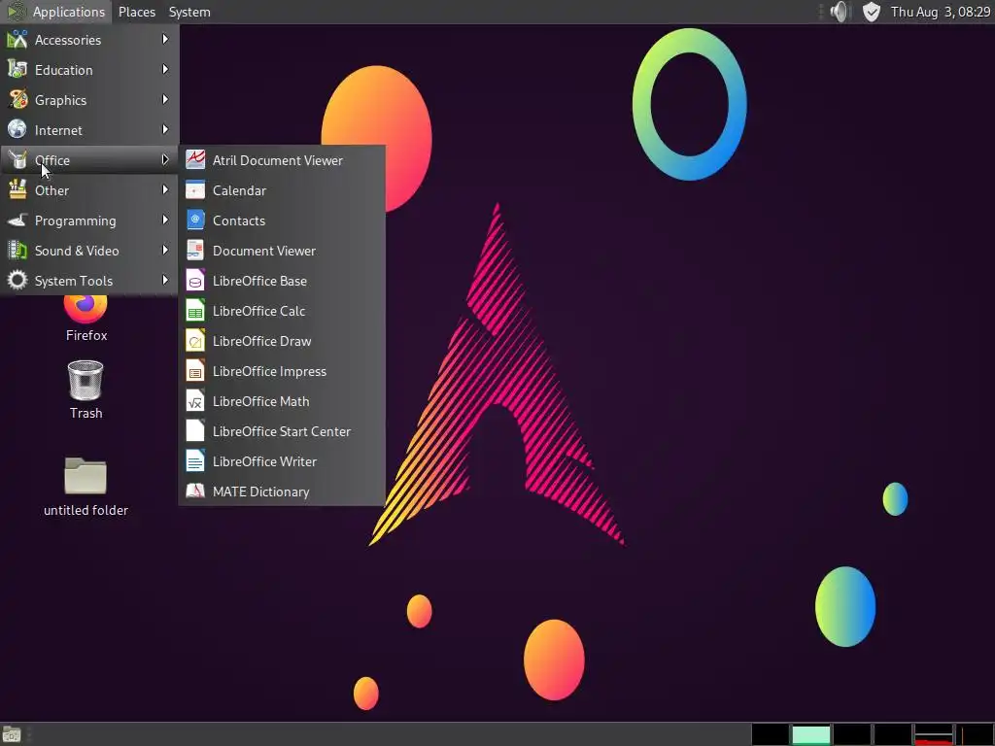Open LibreOffice Draw via its icon
The height and width of the screenshot is (746, 995).
click(x=194, y=341)
